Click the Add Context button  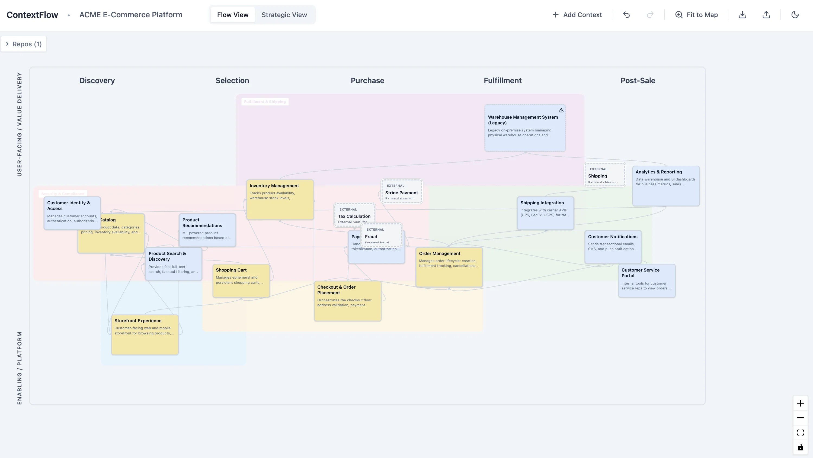(x=577, y=15)
